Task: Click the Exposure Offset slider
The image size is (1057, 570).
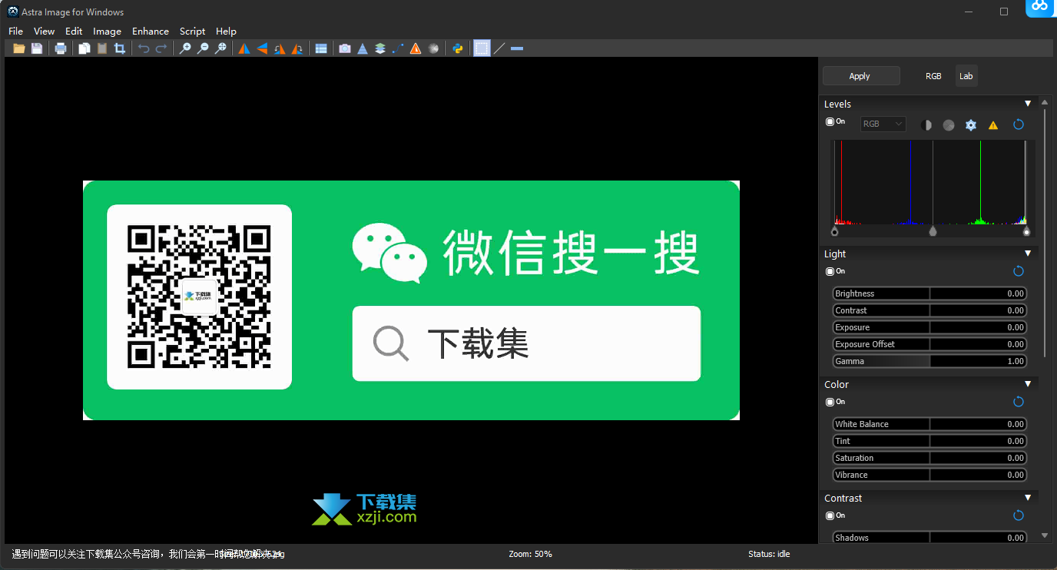Action: (929, 344)
